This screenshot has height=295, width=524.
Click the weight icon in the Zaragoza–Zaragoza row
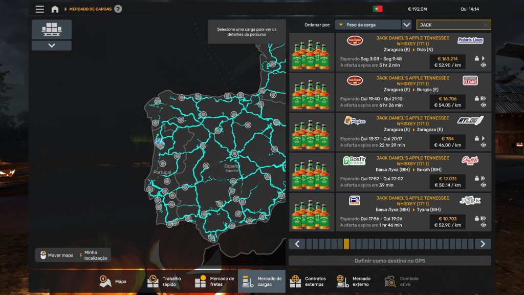pyautogui.click(x=477, y=138)
